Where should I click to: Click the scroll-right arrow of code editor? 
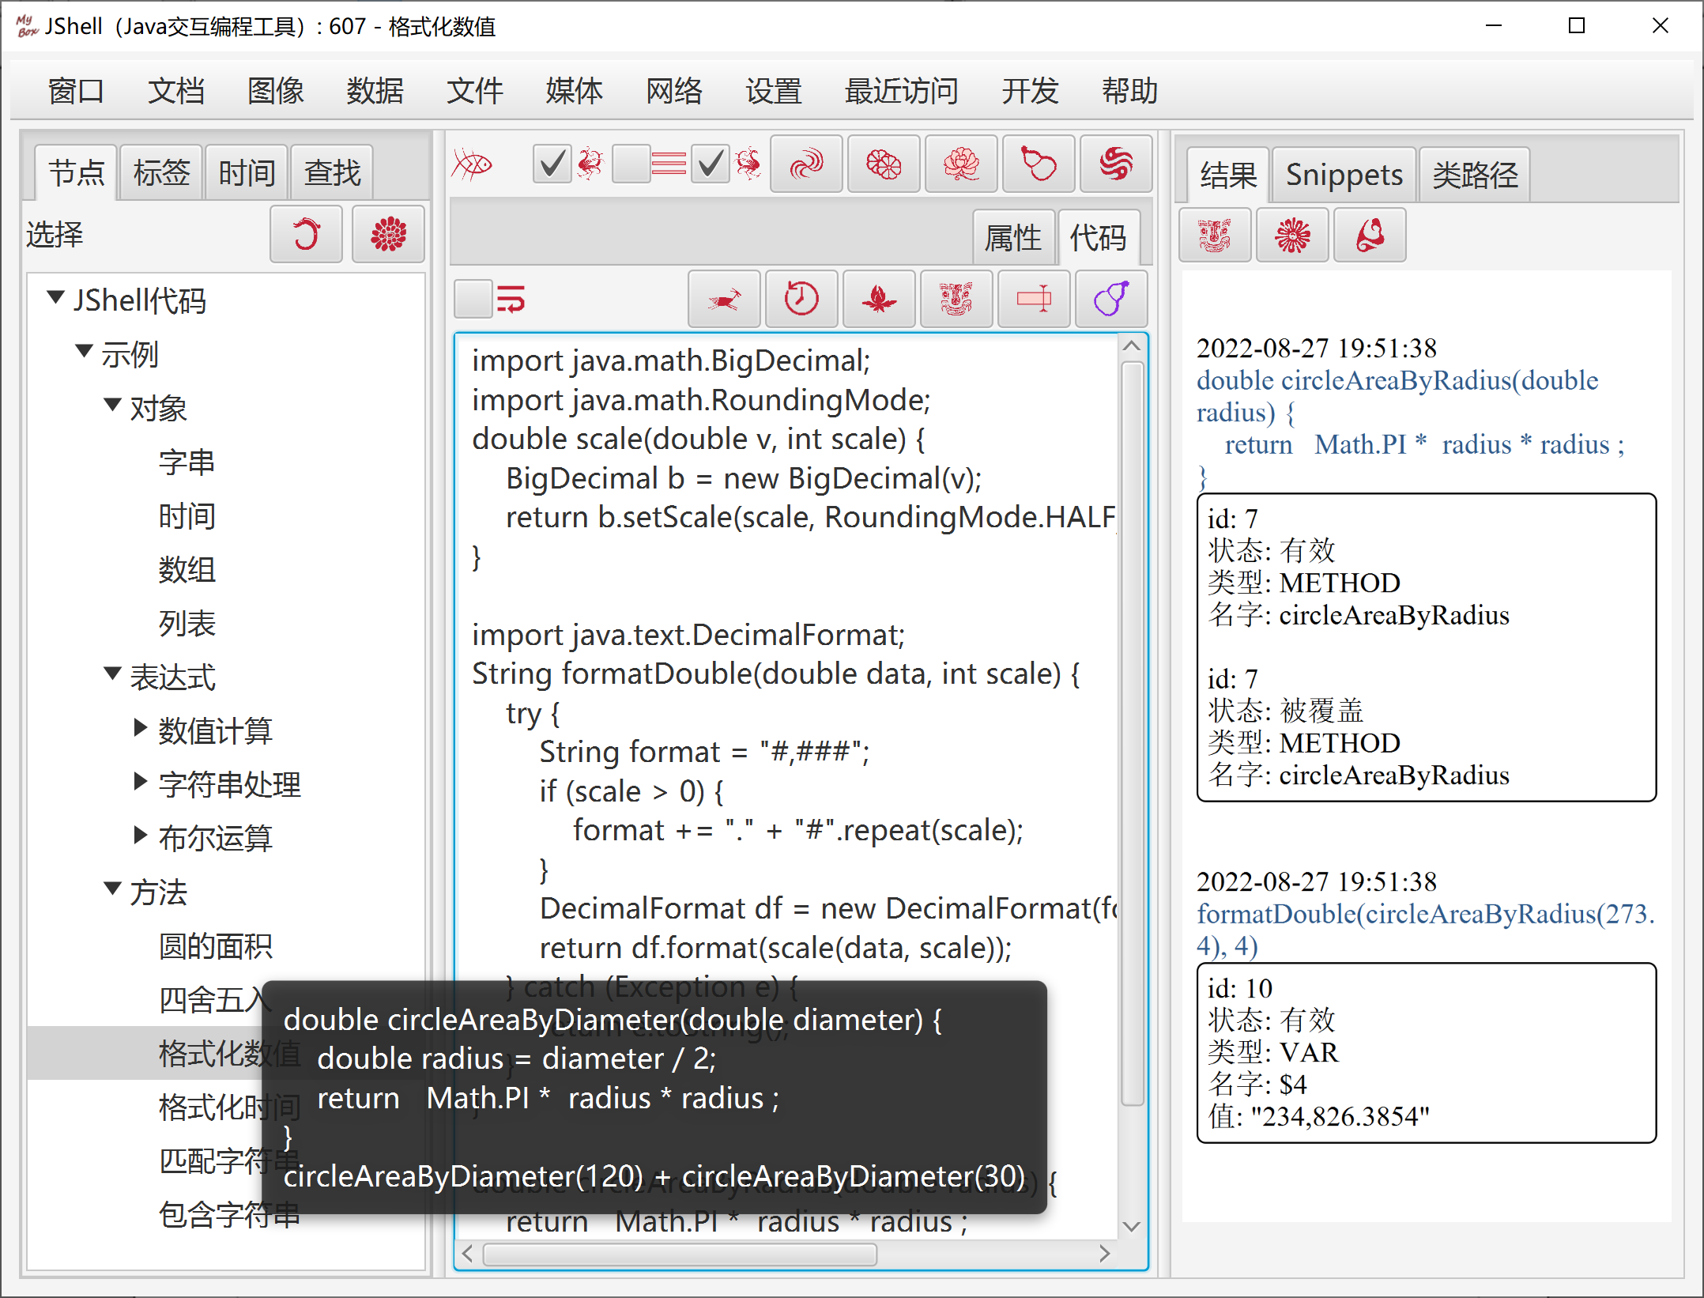[x=1105, y=1254]
